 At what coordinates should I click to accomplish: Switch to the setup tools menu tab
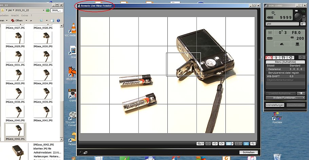click(x=284, y=57)
